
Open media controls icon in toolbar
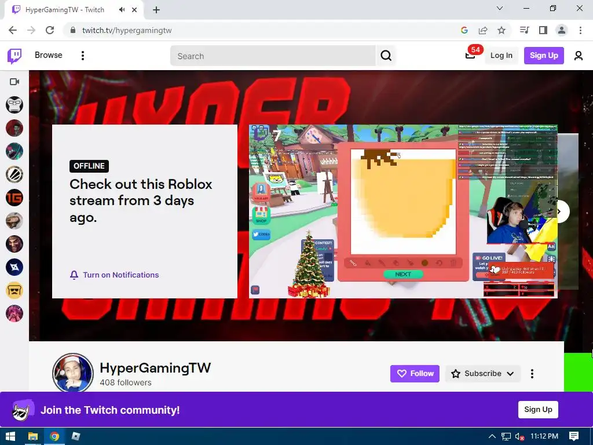pos(525,30)
